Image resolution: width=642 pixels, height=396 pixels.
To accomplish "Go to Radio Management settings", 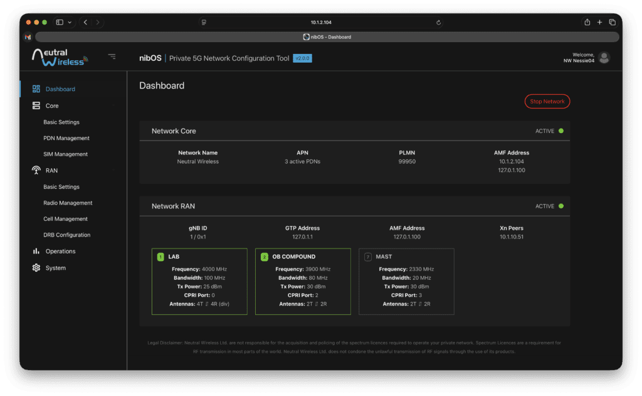I will tap(68, 203).
